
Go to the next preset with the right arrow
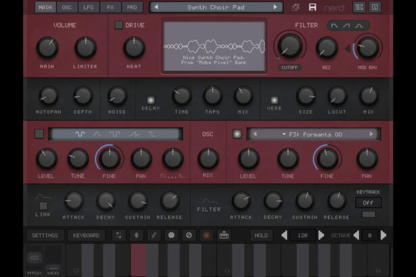[x=275, y=7]
